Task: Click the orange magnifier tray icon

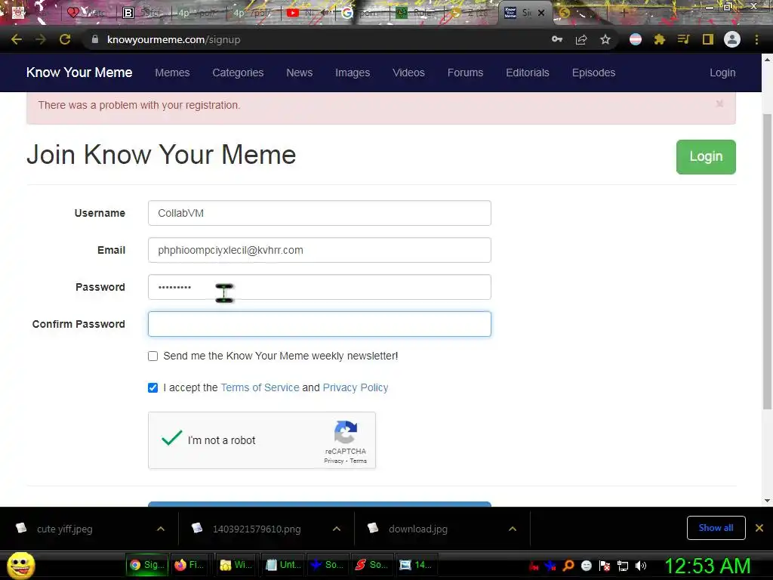Action: coord(568,566)
